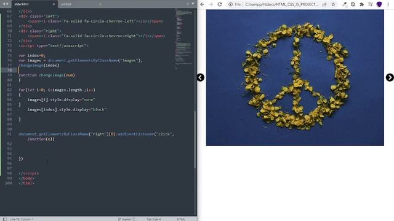Click the Line, Column status indicator
394x221 pixels.
tap(22, 219)
